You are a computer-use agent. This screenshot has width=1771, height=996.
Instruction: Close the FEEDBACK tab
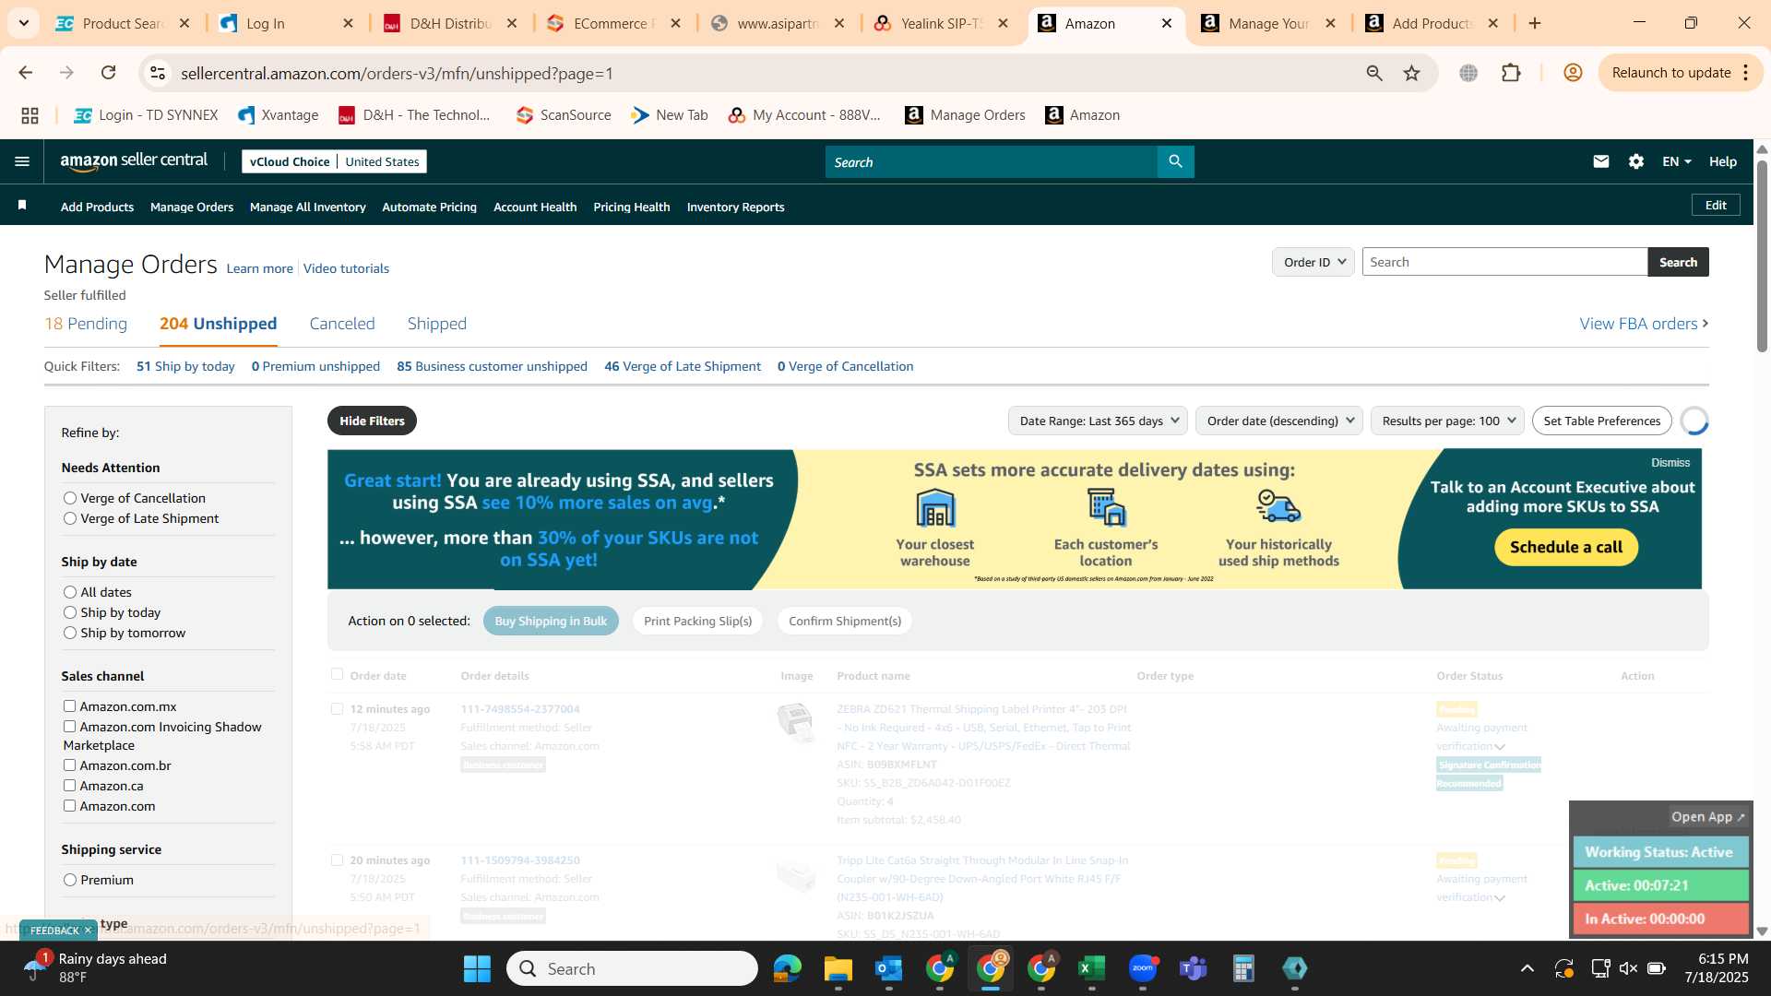coord(89,930)
